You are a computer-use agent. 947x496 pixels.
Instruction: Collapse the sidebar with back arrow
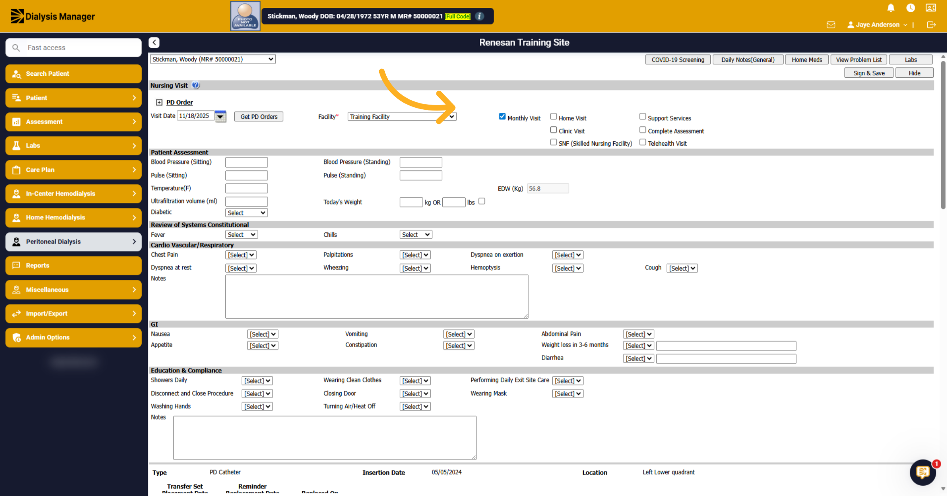154,43
